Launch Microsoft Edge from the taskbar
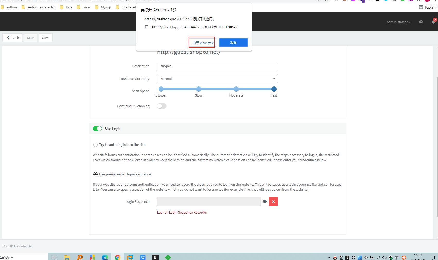The height and width of the screenshot is (260, 438). tap(105, 257)
